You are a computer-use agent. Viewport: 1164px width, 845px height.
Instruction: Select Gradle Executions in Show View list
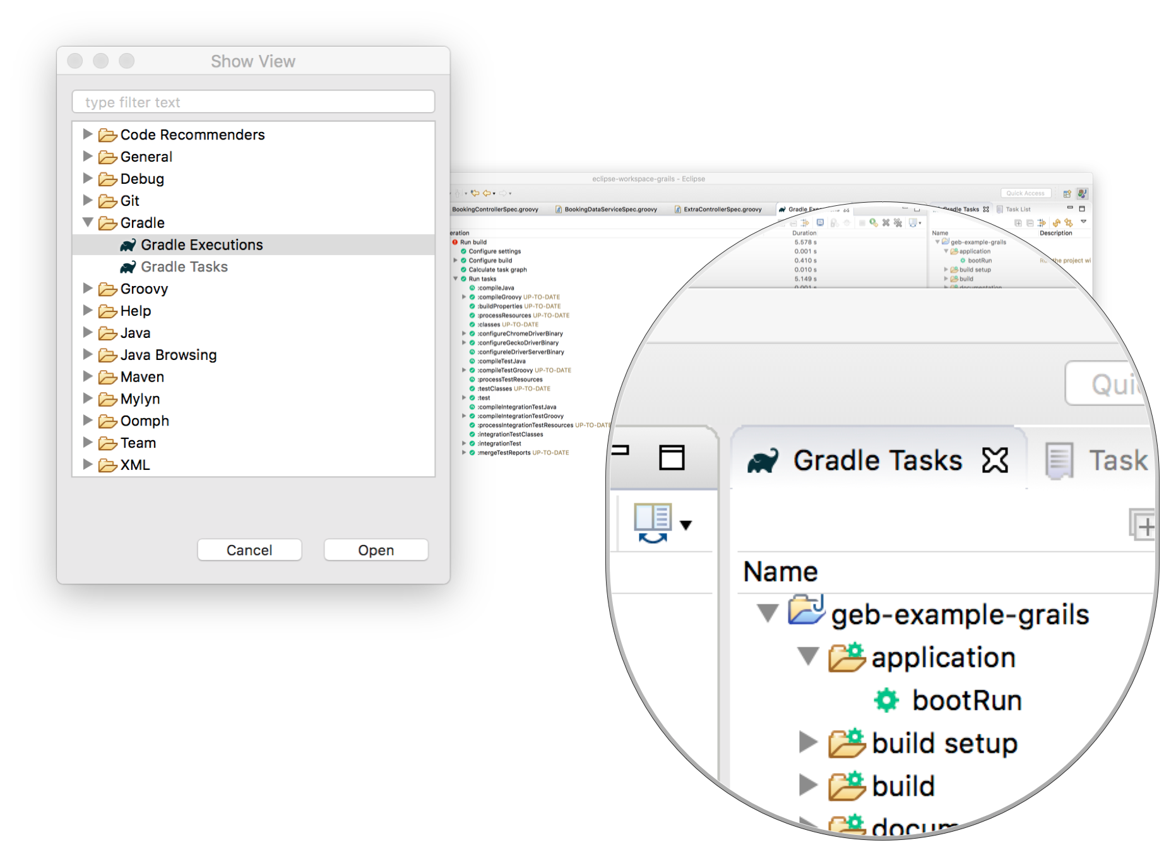pos(254,245)
